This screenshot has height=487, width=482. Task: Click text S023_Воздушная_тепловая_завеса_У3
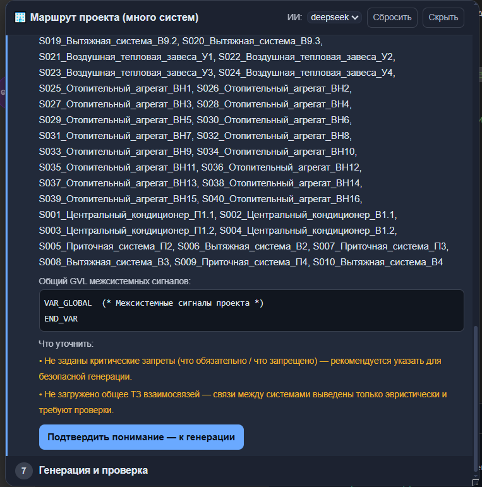click(126, 73)
